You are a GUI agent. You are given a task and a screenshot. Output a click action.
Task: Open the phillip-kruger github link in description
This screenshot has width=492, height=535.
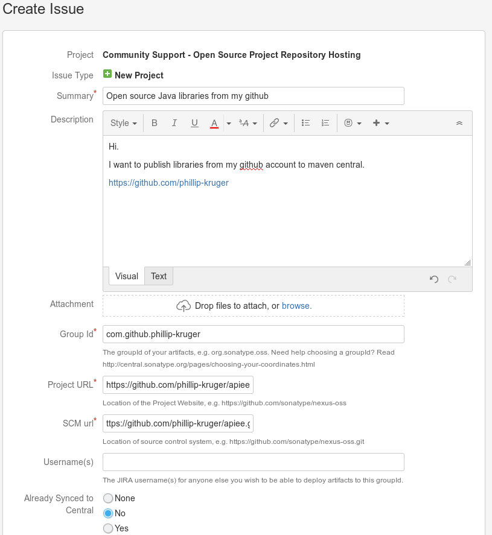168,183
